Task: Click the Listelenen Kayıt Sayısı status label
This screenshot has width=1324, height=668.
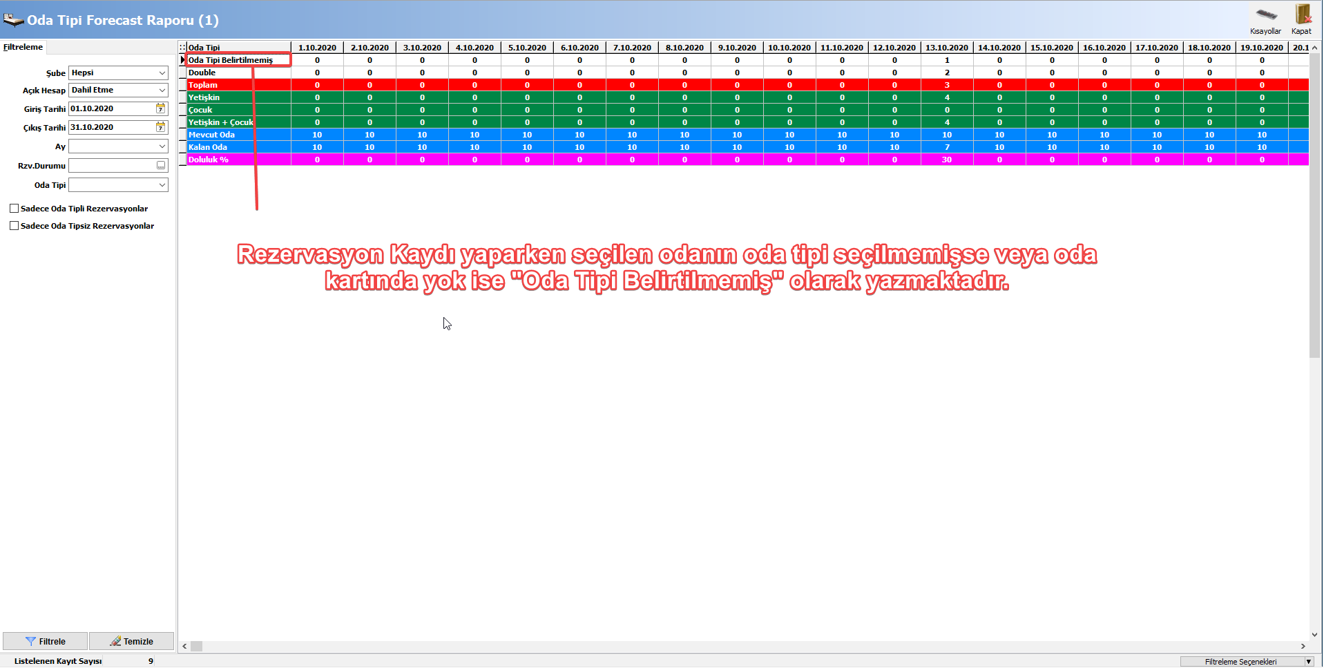Action: click(58, 661)
